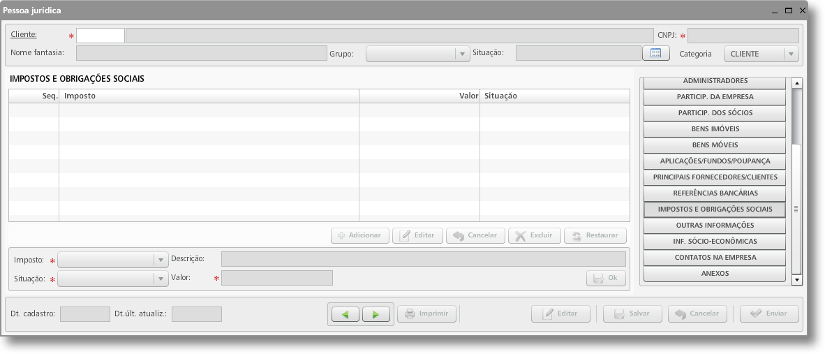This screenshot has height=354, width=825.
Task: Click the Seq. column header
Action: point(34,96)
